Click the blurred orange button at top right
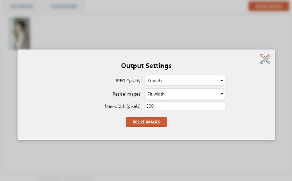The width and height of the screenshot is (292, 181). [x=268, y=6]
